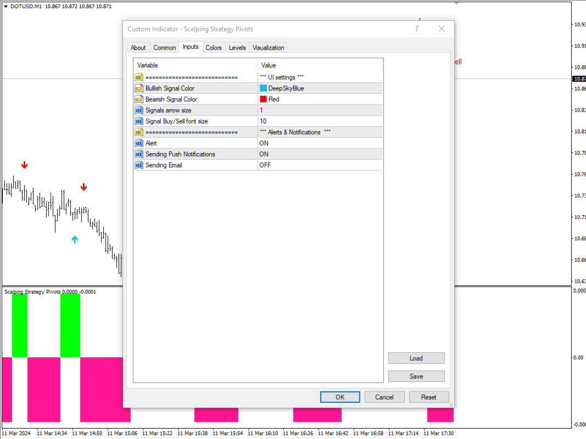This screenshot has height=439, width=586.
Task: Click the Bearish Signal Color row icon
Action: (138, 99)
